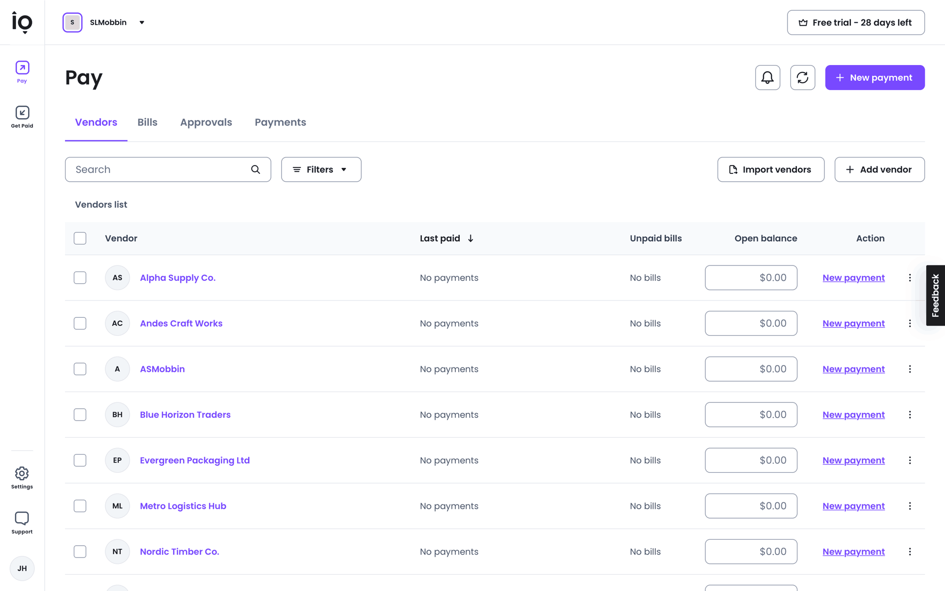This screenshot has height=591, width=945.
Task: Open Alpha Supply Co. vendor name link
Action: [178, 278]
